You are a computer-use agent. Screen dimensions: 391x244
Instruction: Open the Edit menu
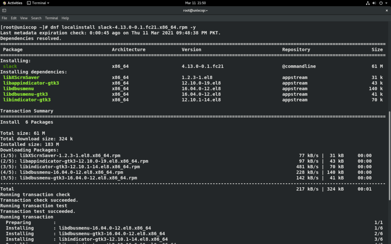(x=14, y=18)
